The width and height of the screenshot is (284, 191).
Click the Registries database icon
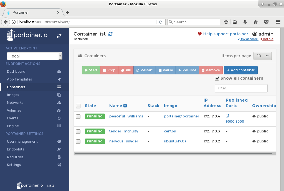59,157
